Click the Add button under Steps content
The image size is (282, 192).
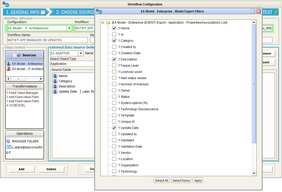point(21,169)
